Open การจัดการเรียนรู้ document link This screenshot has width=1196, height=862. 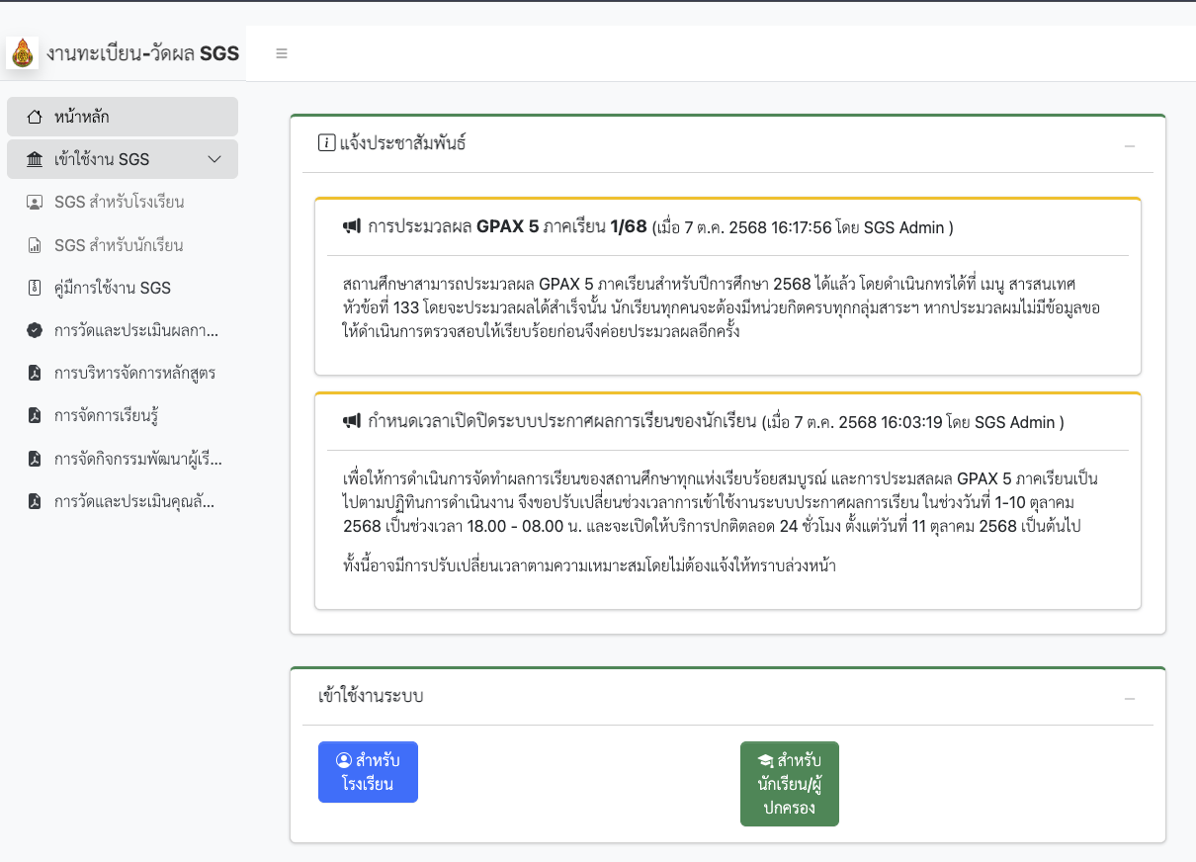[x=123, y=415]
